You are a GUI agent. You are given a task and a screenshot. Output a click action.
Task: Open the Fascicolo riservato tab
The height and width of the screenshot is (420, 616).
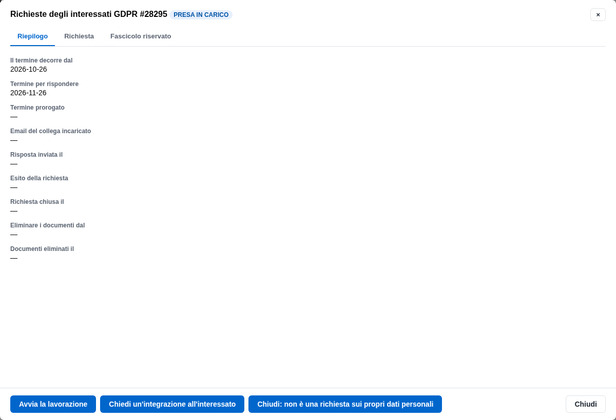(141, 36)
